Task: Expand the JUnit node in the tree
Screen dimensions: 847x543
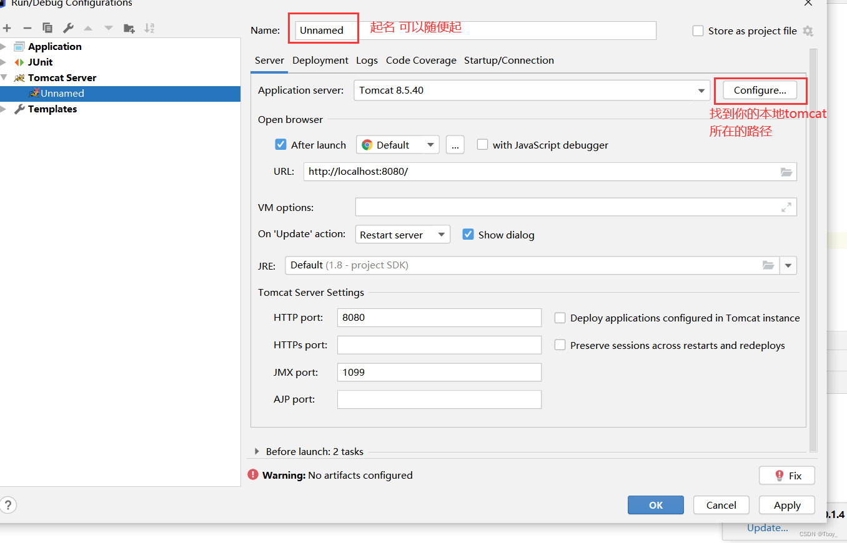Action: [4, 62]
